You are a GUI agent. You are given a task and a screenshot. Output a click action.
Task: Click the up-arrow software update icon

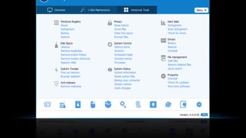(x=153, y=105)
